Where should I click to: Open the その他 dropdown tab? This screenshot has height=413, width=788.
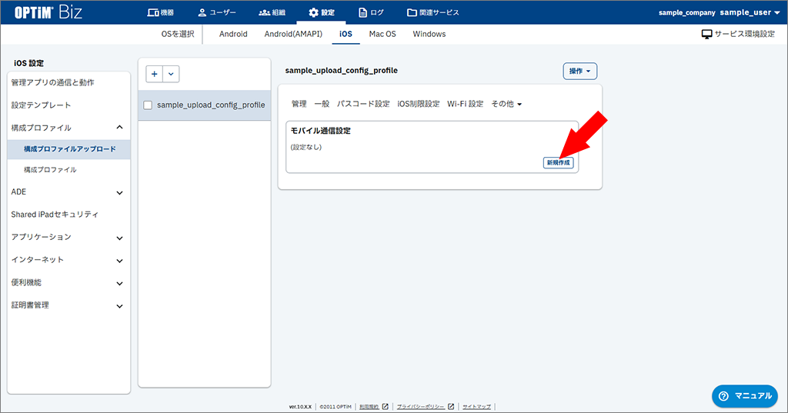point(506,104)
